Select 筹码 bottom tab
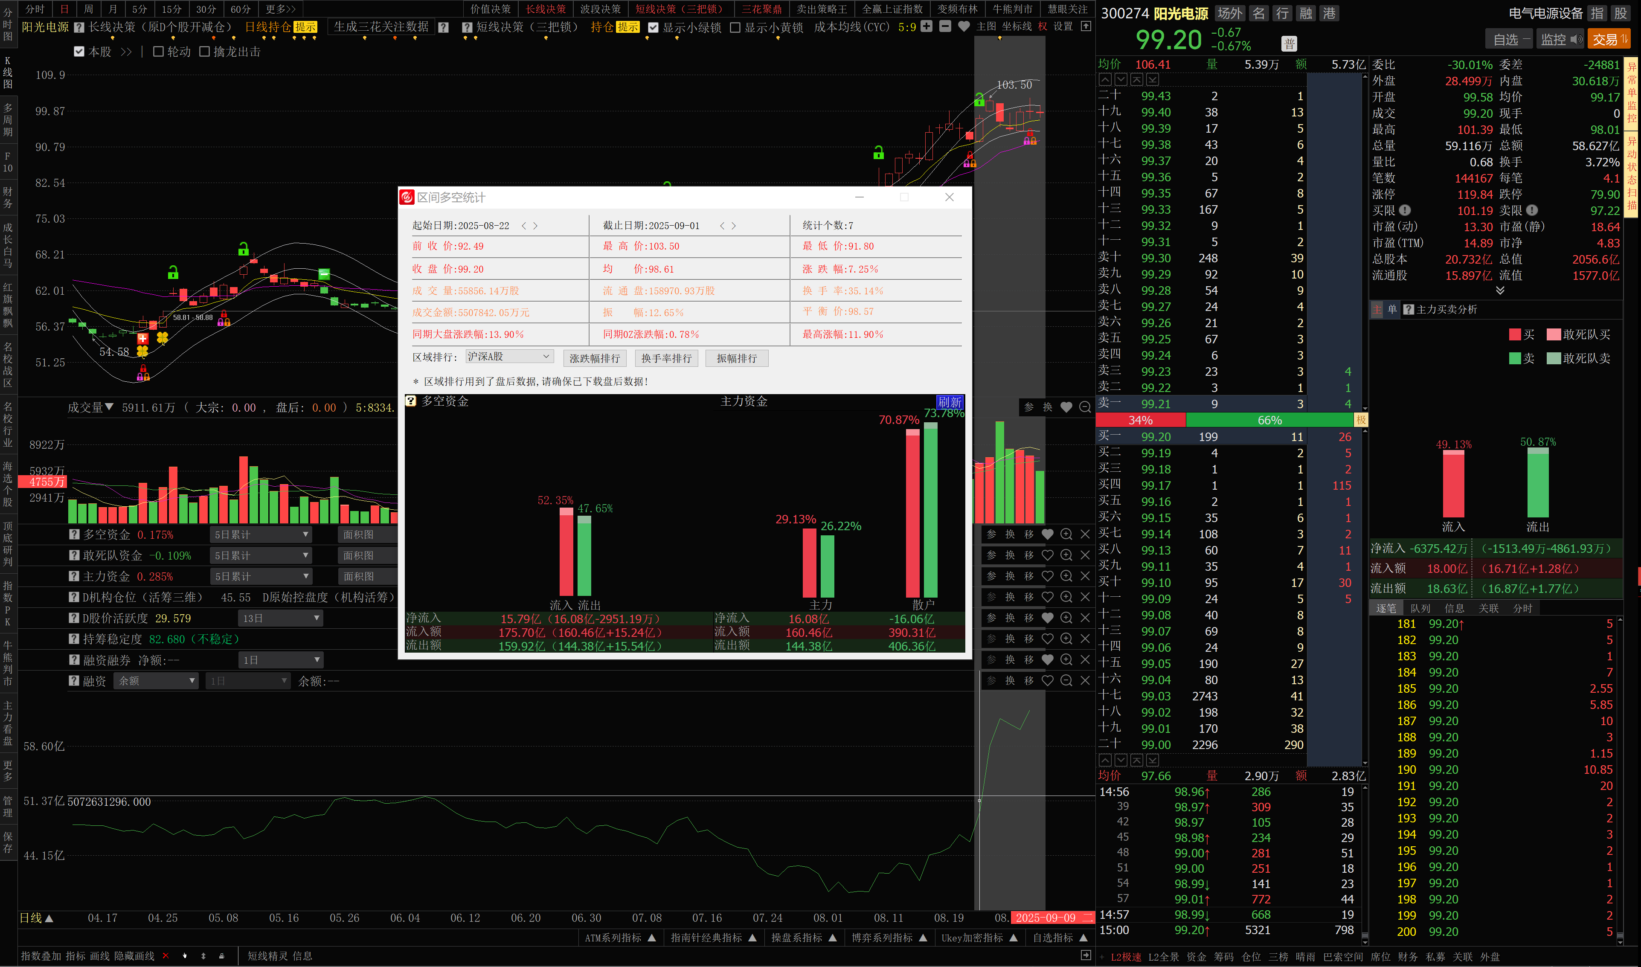The image size is (1641, 967). (1223, 957)
